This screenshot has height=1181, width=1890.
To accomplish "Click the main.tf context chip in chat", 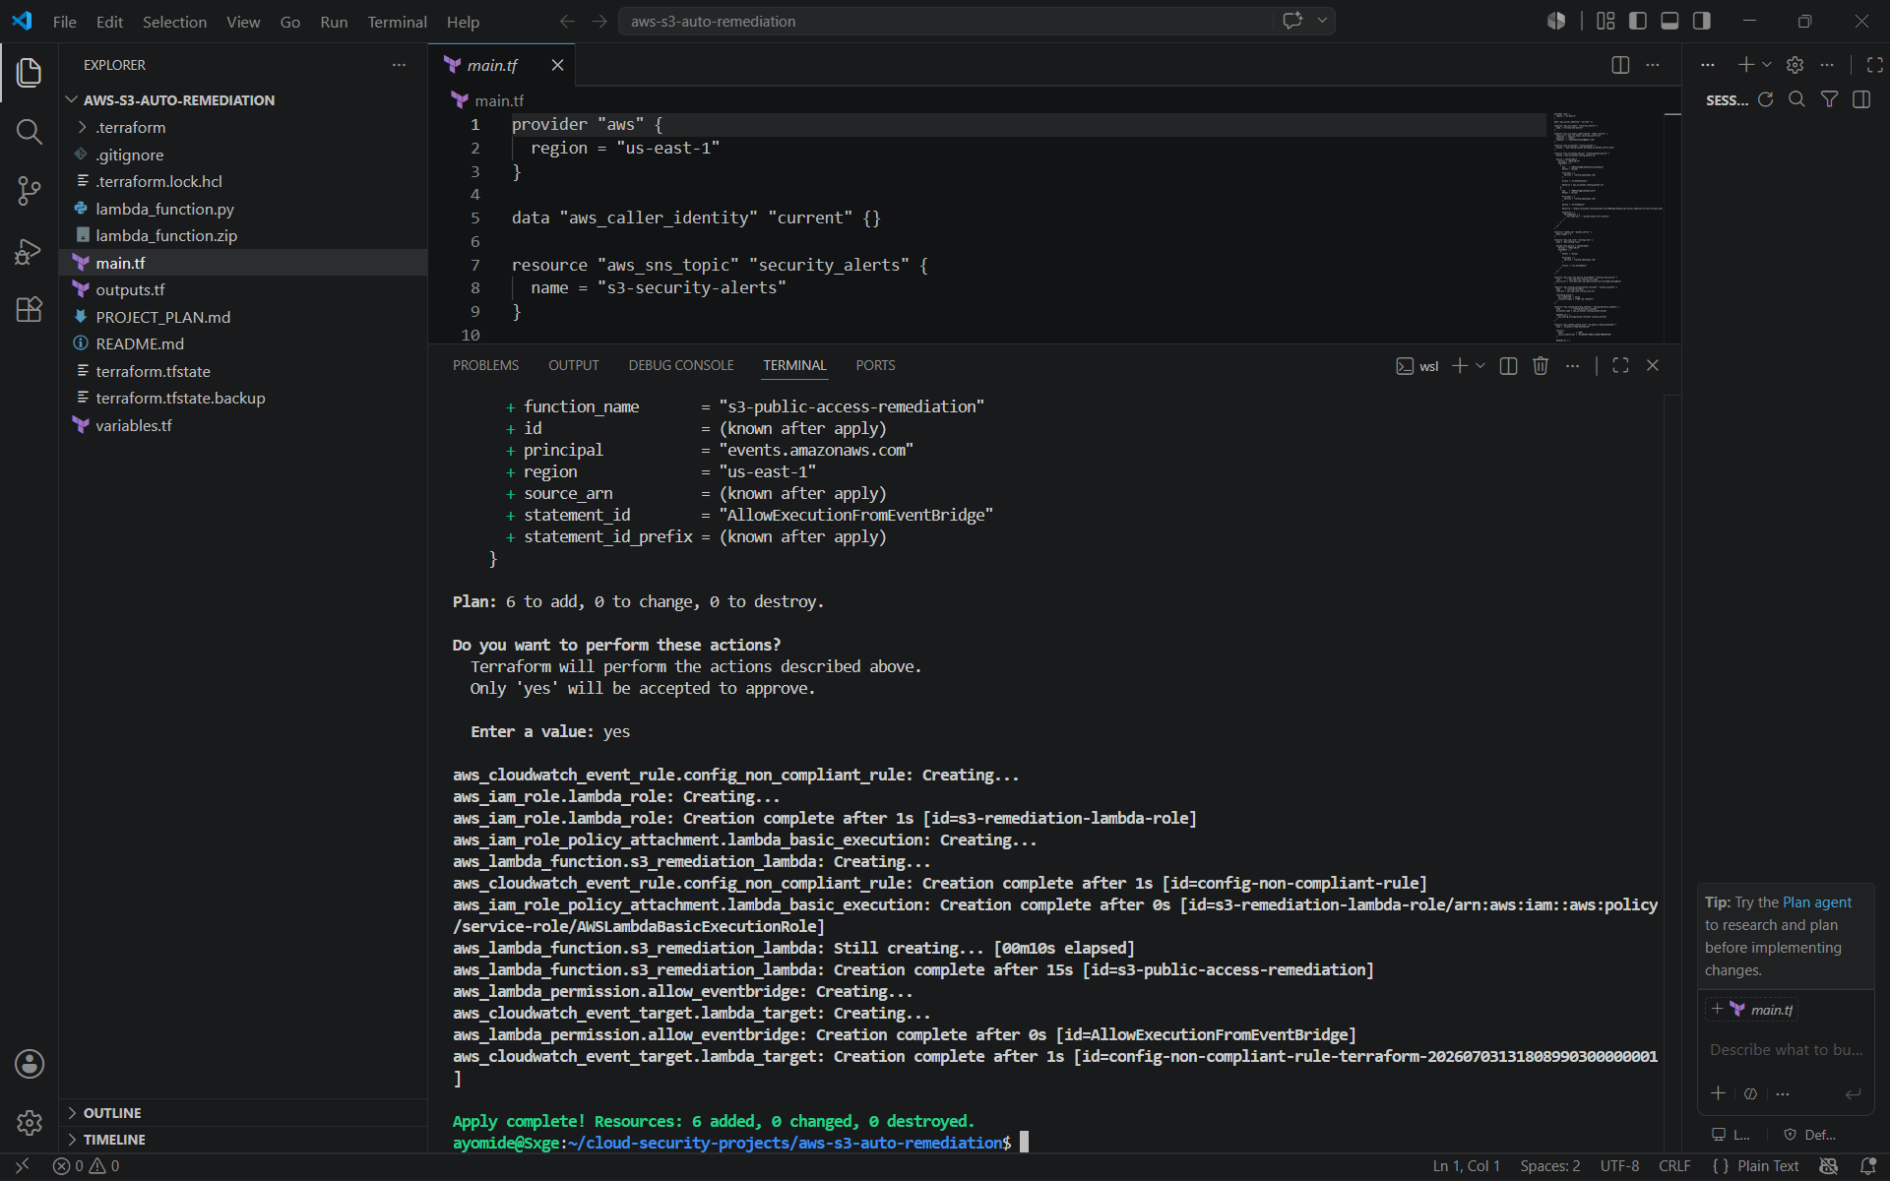I will click(1752, 1010).
